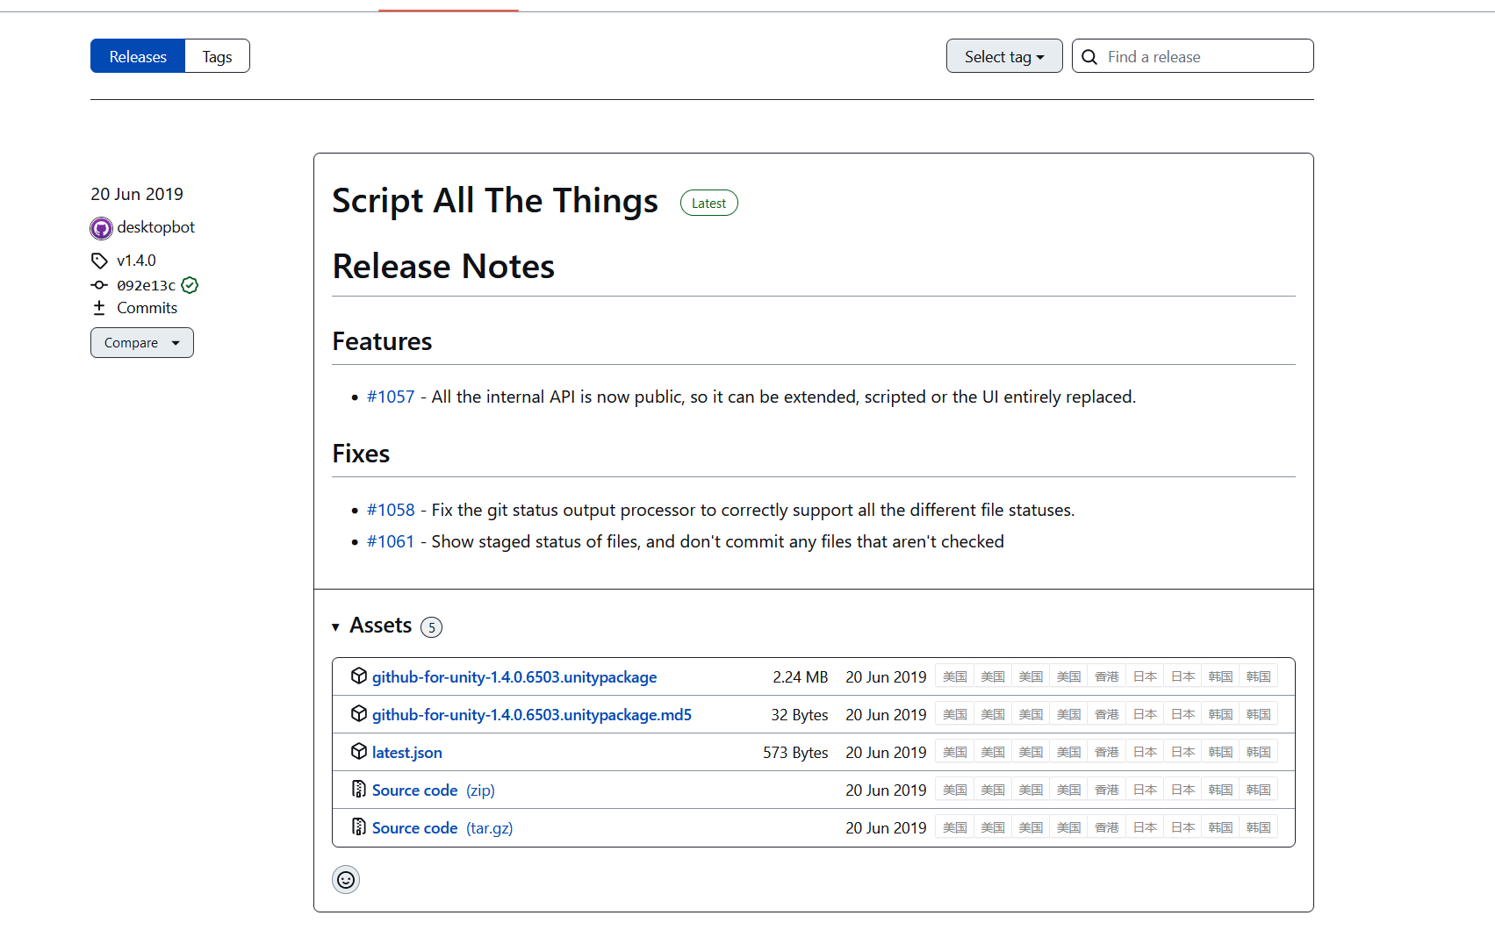Download Source code (zip)

click(x=434, y=790)
